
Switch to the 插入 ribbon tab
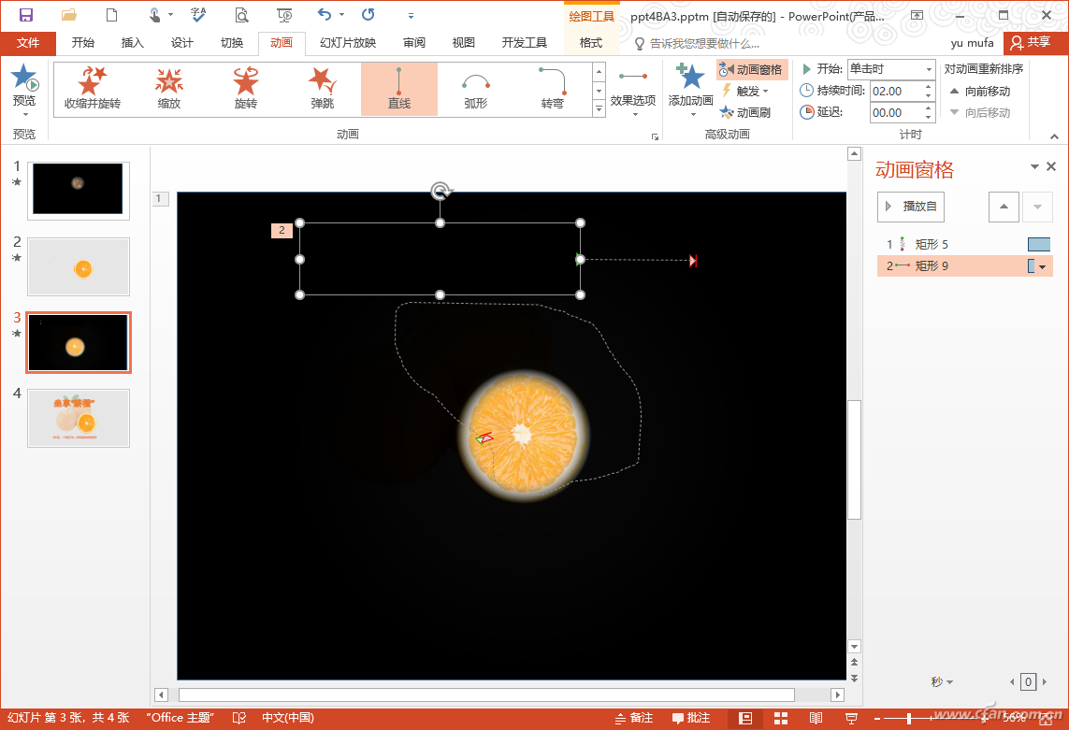pos(132,42)
